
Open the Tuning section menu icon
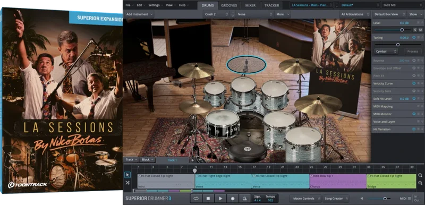(418, 38)
